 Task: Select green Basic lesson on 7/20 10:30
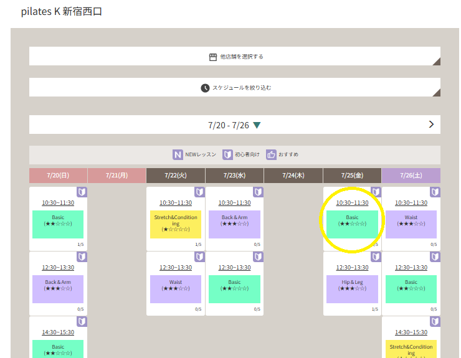58,224
